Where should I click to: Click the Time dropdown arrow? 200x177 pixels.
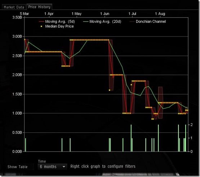[64, 167]
